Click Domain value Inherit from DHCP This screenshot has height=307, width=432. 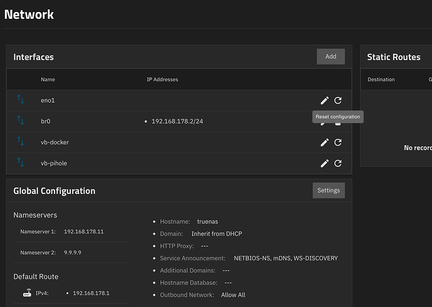coord(217,234)
